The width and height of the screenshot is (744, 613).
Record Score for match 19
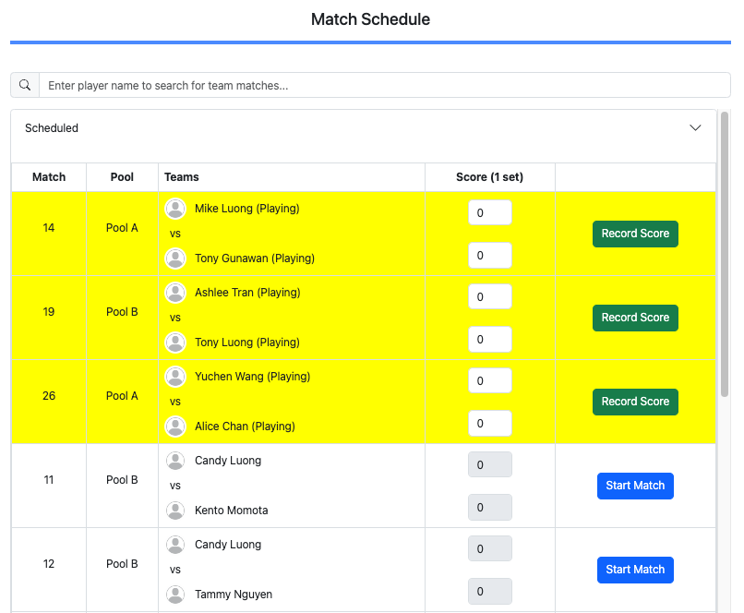(635, 318)
